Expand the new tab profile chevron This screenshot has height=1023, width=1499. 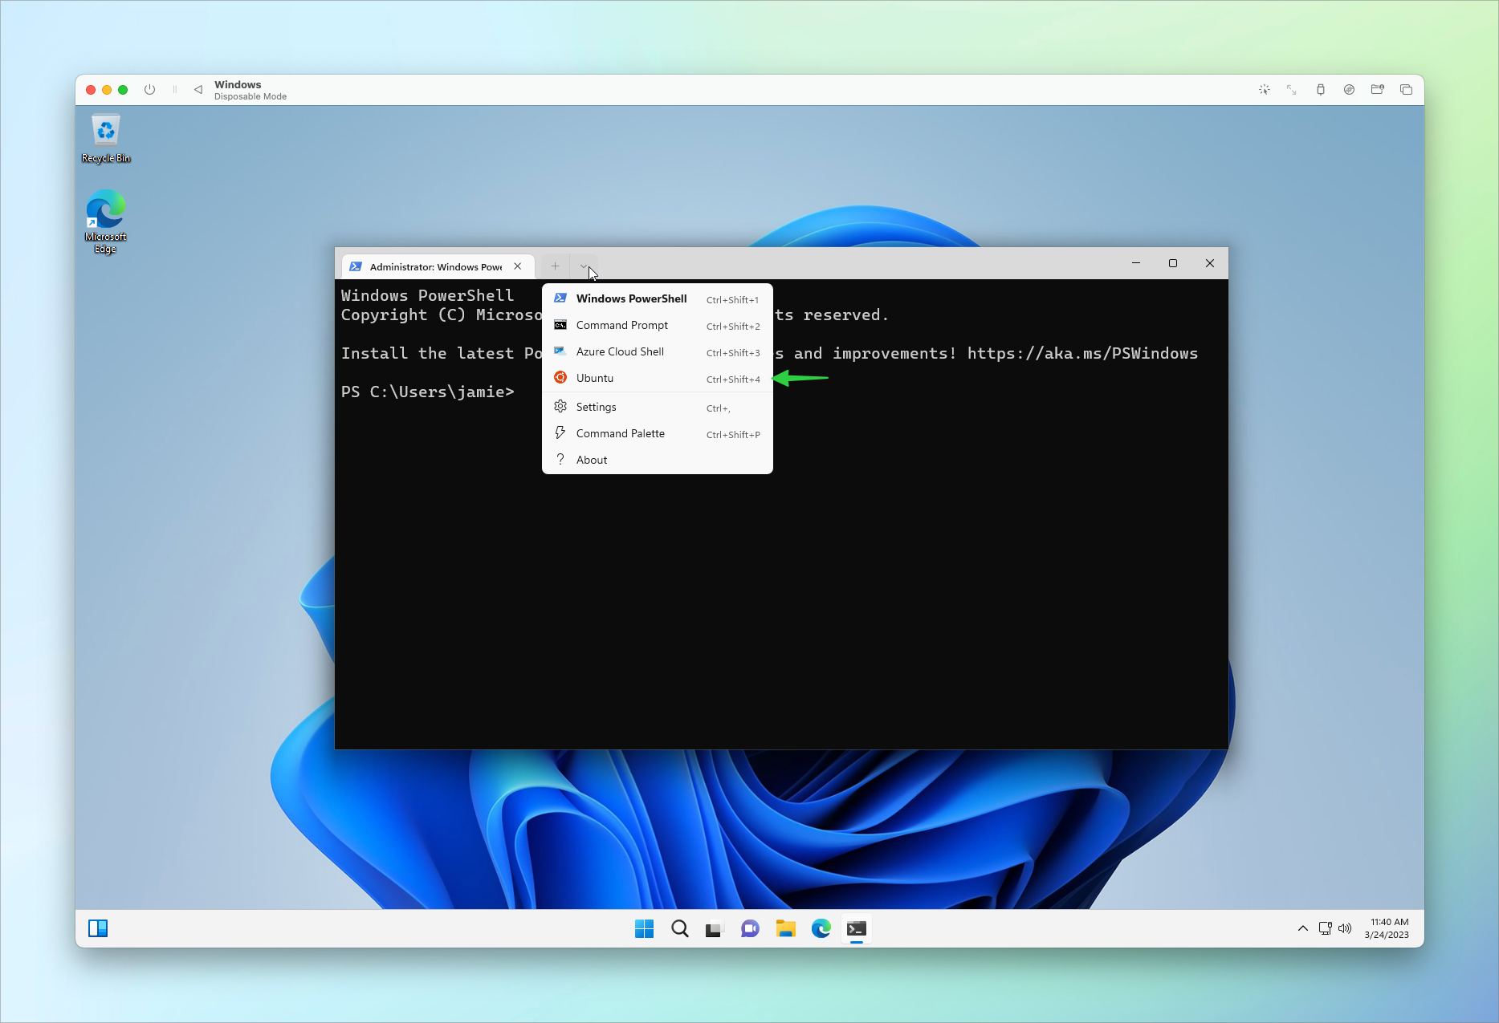pyautogui.click(x=584, y=266)
